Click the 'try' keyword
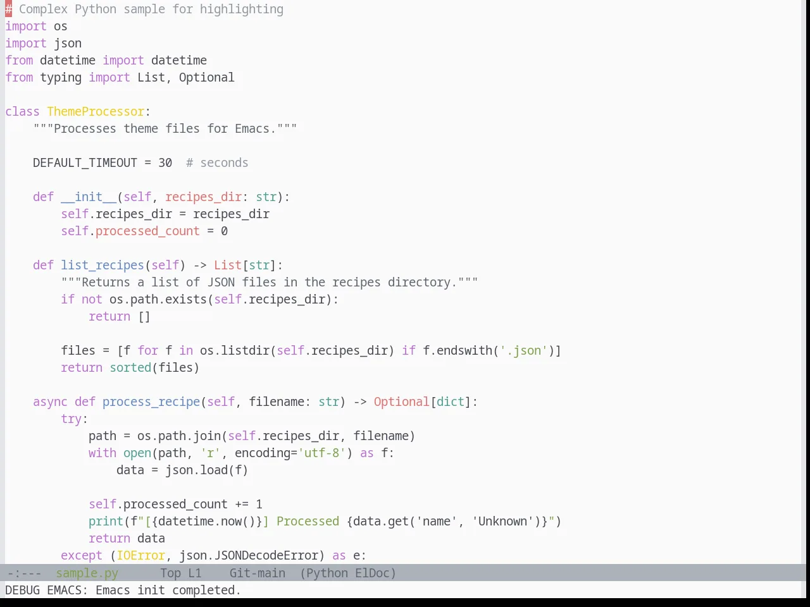Screen dimensions: 810x607 click(x=71, y=419)
